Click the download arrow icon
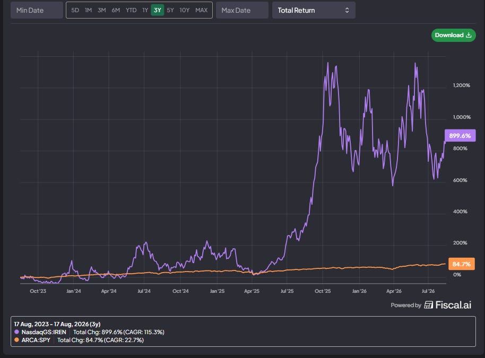The image size is (485, 358). coord(469,35)
